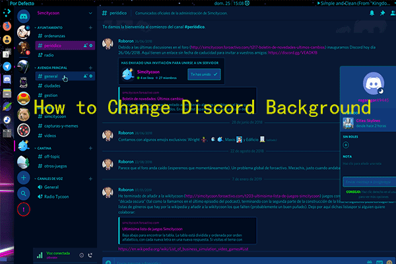The width and height of the screenshot is (396, 264).
Task: Collapse the Cantina category
Action: [x=43, y=148]
